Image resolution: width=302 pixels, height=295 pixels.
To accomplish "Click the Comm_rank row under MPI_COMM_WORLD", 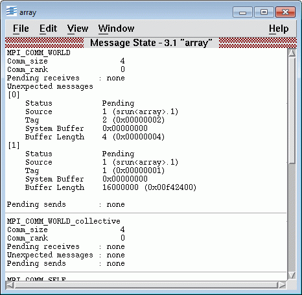I will 66,69.
